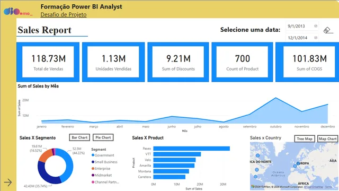This screenshot has height=191, width=339.
Task: Show the Map Chart country view
Action: (328, 139)
